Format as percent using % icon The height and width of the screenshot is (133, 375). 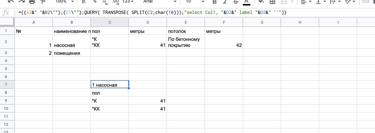(x=95, y=2)
